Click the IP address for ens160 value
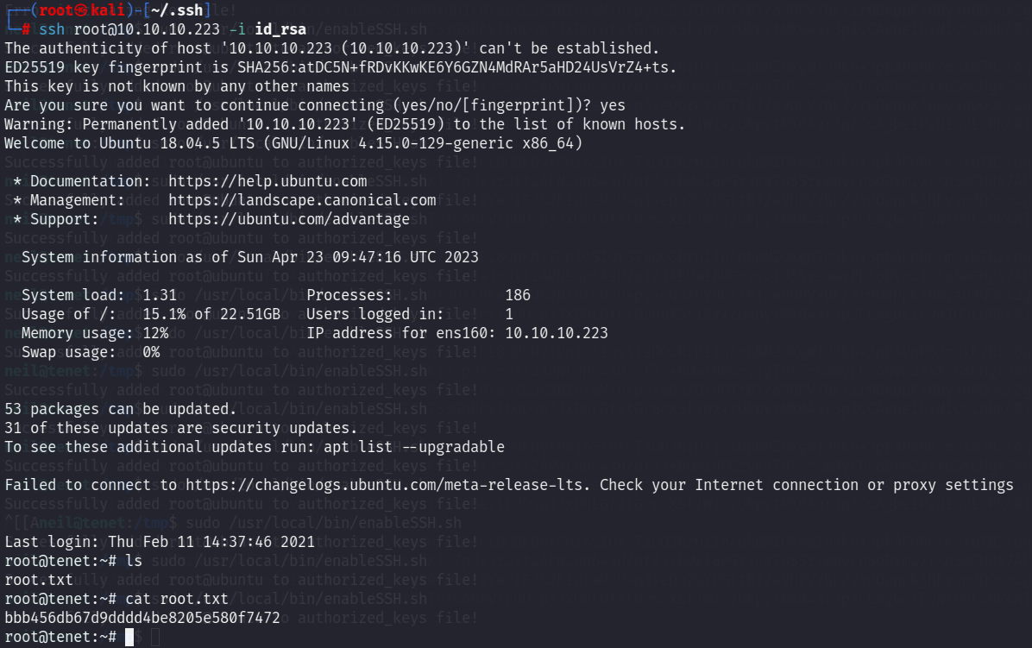This screenshot has height=648, width=1032. pos(557,334)
